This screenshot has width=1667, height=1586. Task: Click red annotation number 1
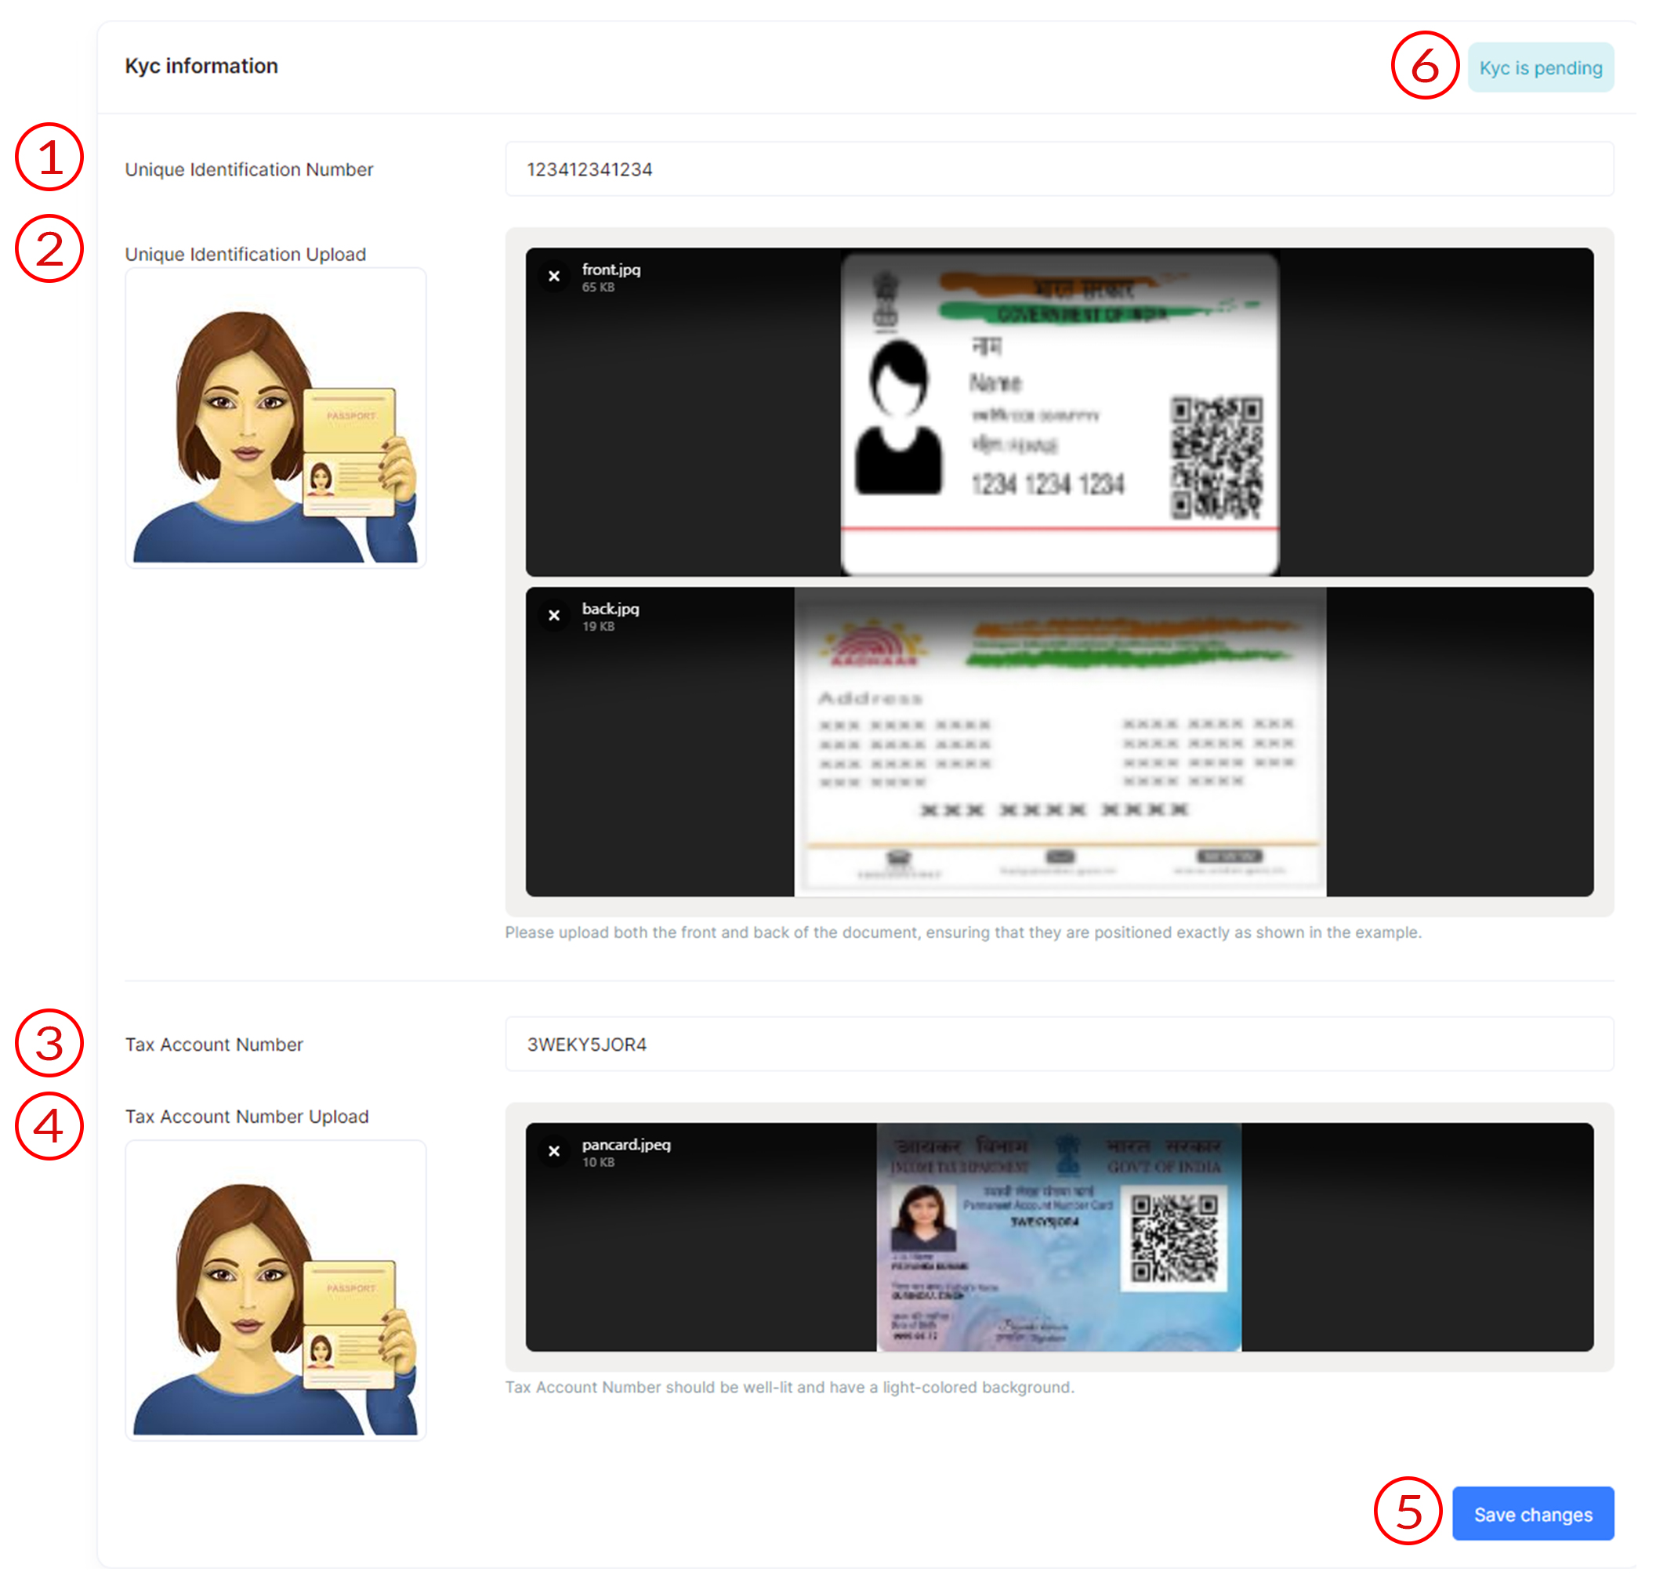50,158
